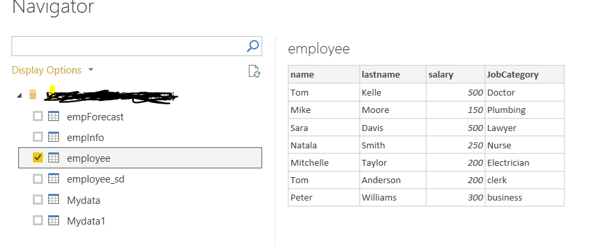609x246 pixels.
Task: Open the Display Options dropdown
Action: [52, 70]
